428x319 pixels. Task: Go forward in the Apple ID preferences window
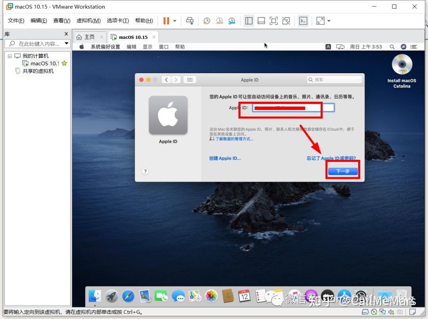coord(176,80)
